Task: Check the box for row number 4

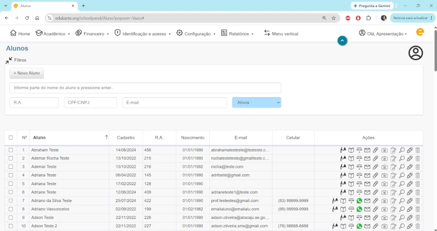Action: point(10,175)
